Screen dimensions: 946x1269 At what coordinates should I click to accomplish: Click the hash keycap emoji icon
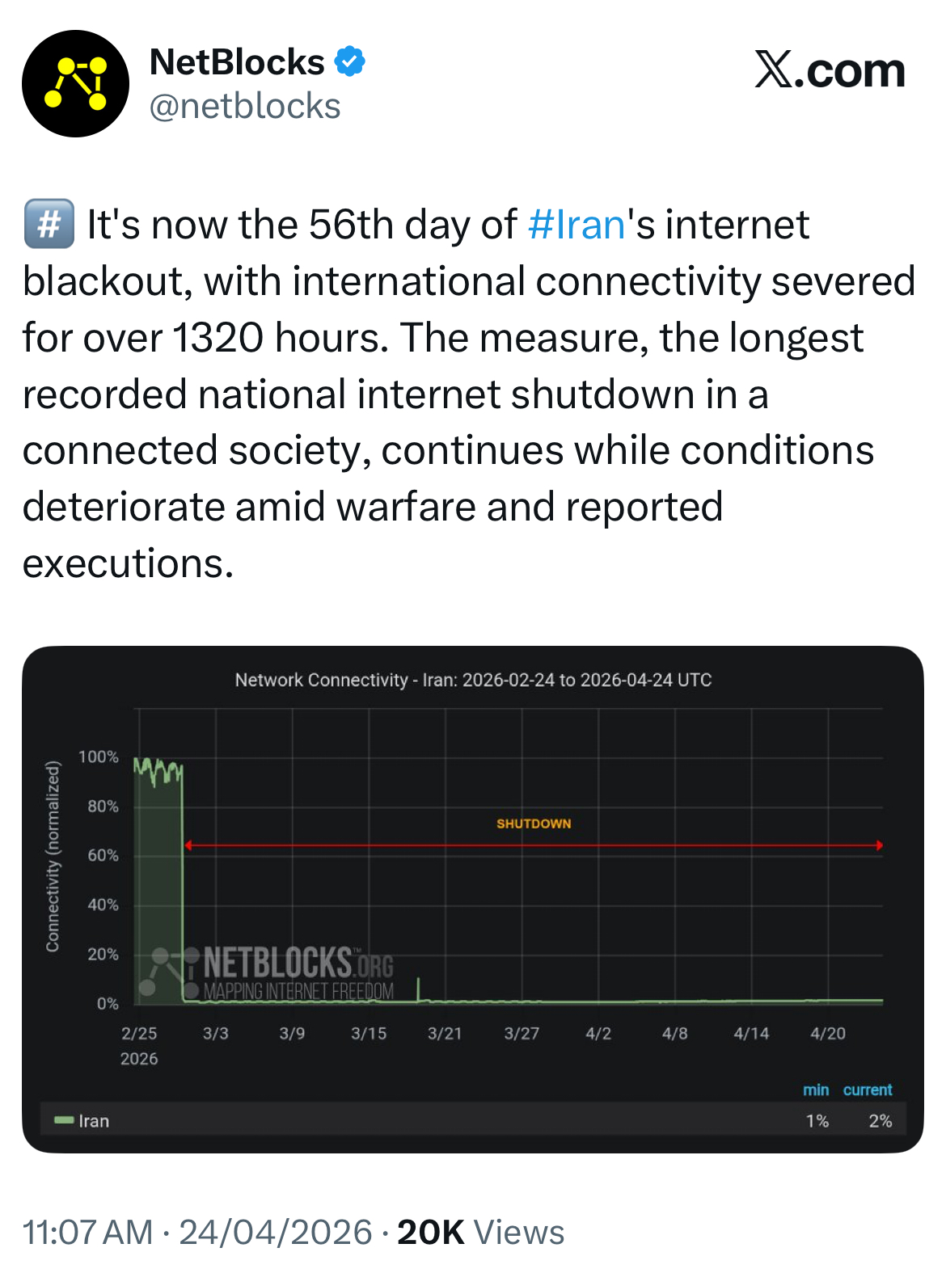point(49,224)
